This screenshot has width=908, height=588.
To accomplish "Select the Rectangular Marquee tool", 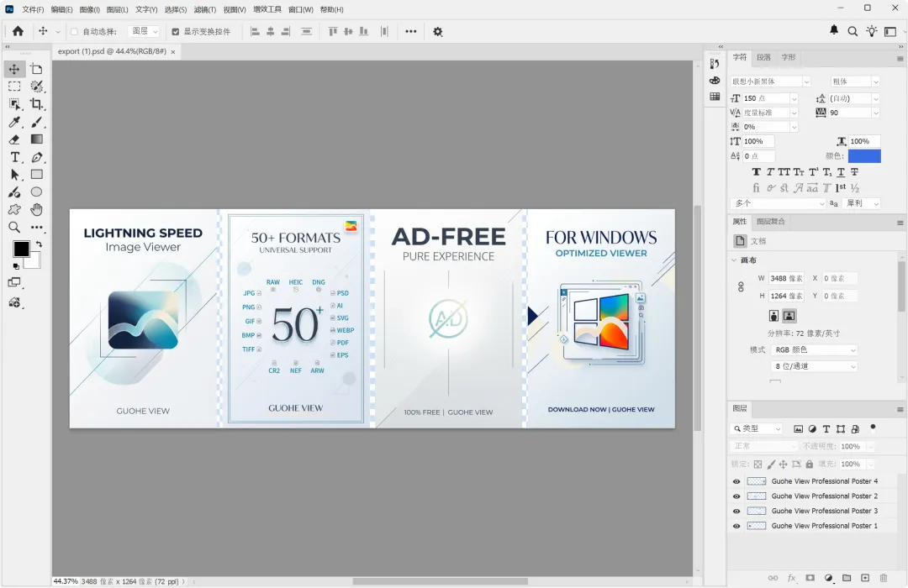I will coord(14,87).
